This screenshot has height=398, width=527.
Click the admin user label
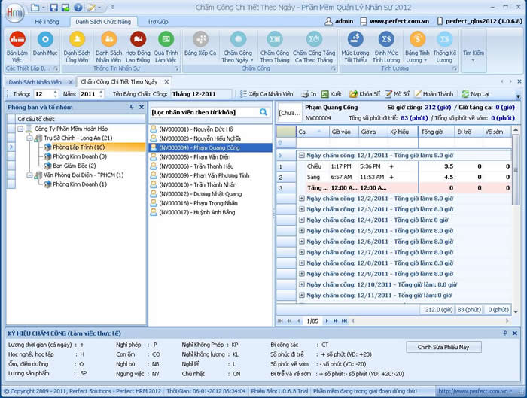tap(344, 21)
